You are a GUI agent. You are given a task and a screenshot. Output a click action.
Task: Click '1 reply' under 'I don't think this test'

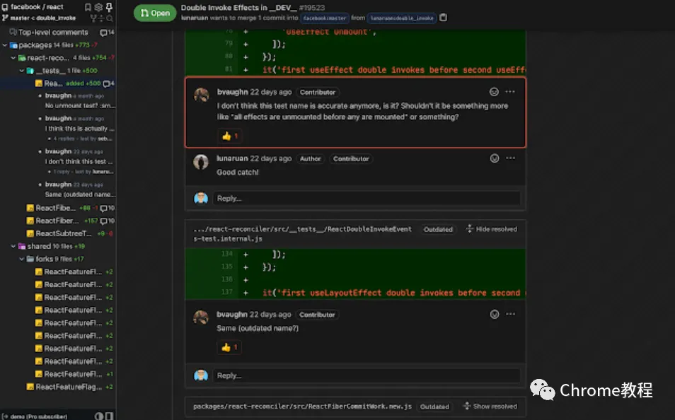pyautogui.click(x=62, y=172)
